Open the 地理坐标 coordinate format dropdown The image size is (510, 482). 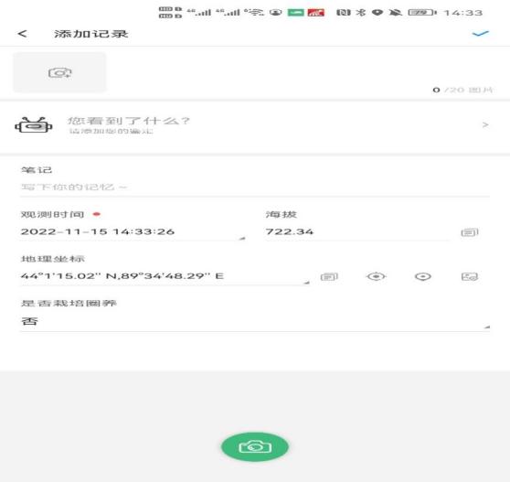click(165, 276)
